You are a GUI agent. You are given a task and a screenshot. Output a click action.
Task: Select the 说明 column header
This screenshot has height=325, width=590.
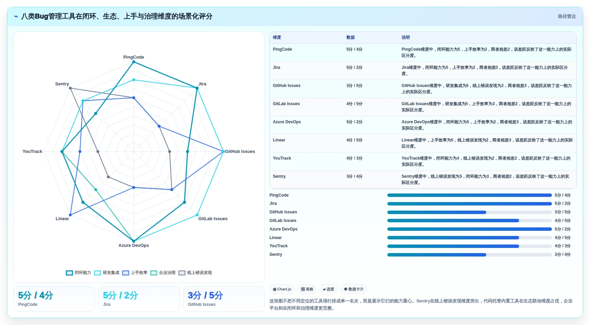pos(405,37)
